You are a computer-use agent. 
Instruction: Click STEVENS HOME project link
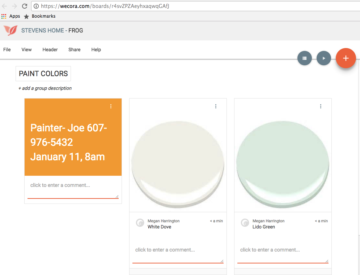(x=42, y=30)
